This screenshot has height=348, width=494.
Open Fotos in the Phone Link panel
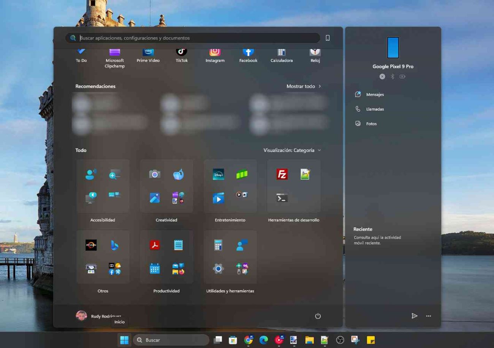(x=371, y=123)
